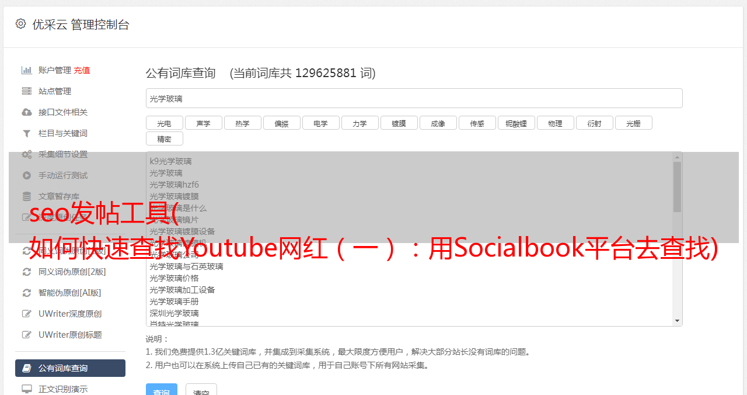Select result 光学玻璃hzf6 in the list

174,185
